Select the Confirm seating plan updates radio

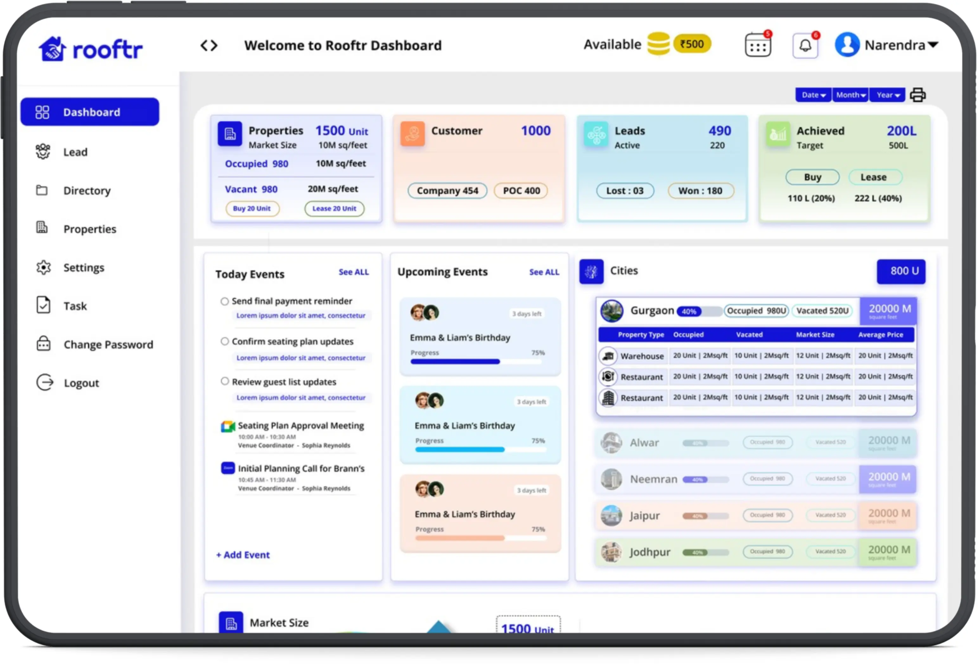(x=225, y=341)
